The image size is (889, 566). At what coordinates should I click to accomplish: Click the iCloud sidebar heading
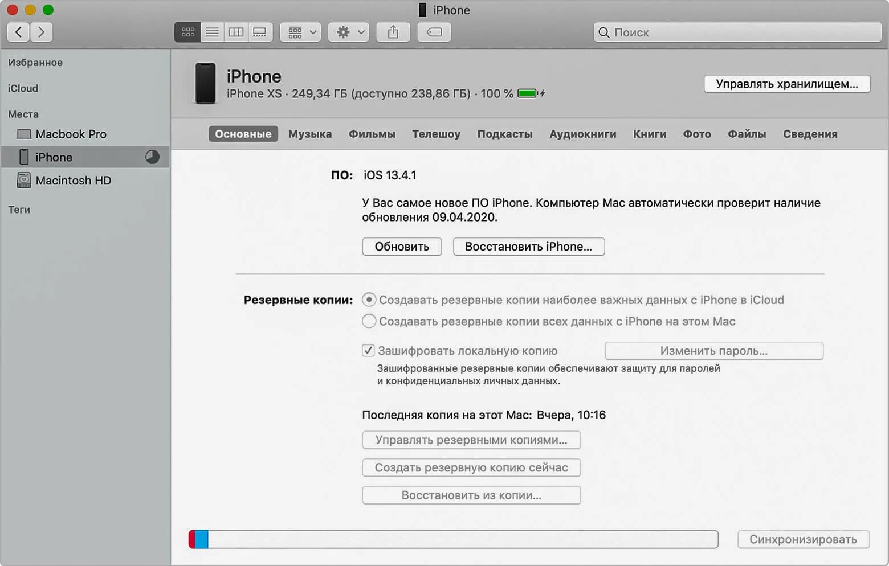point(23,88)
